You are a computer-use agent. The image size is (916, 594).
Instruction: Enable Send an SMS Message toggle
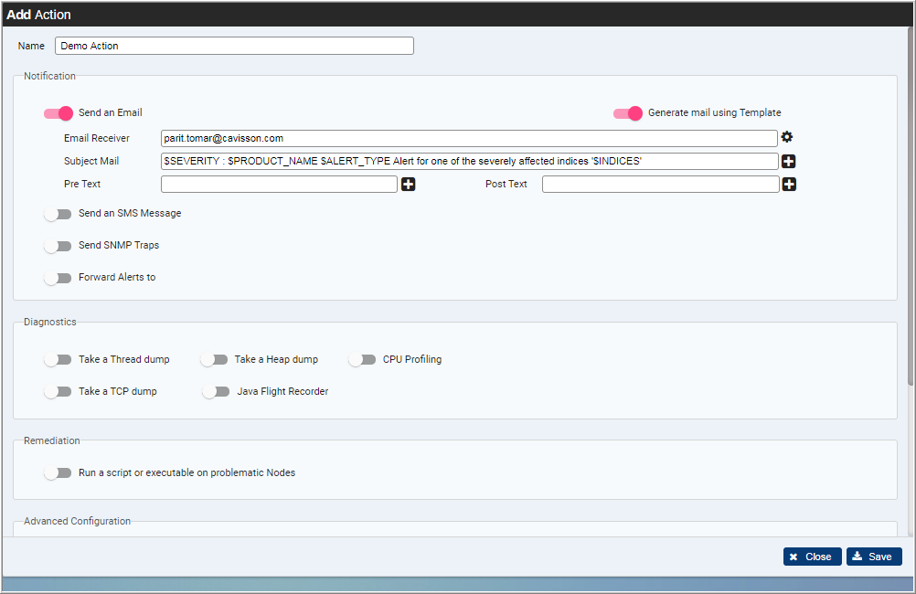(x=58, y=214)
